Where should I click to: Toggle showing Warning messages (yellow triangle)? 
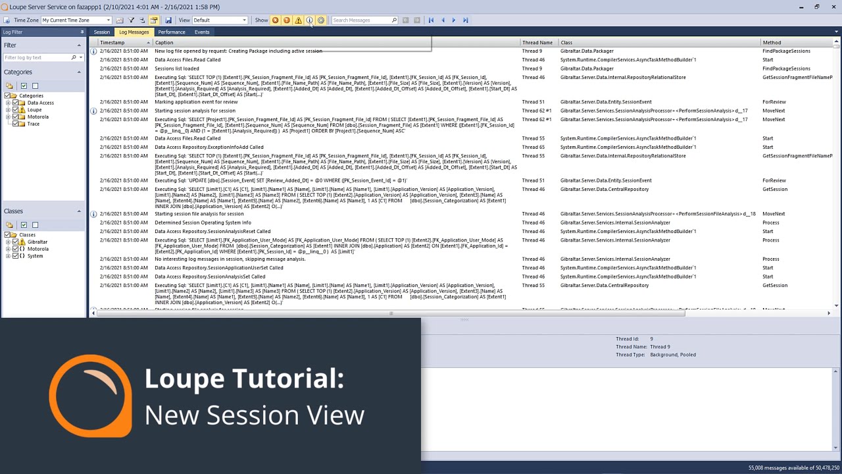298,20
